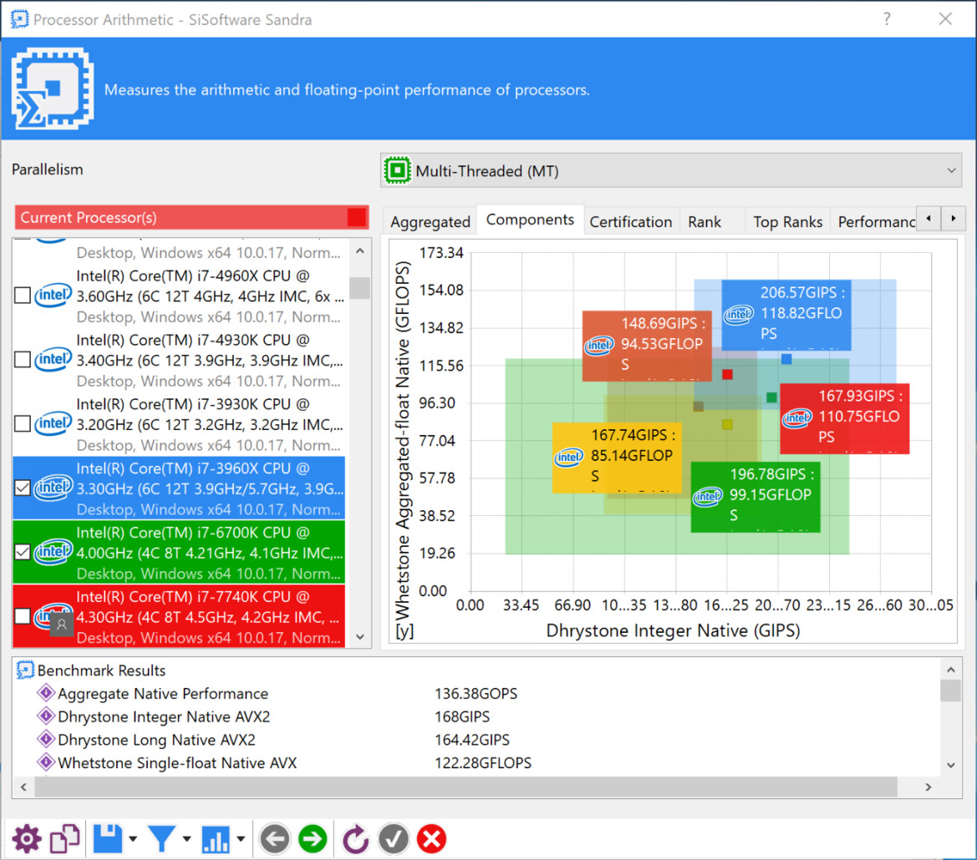977x860 pixels.
Task: Go back with the grey left arrow
Action: pyautogui.click(x=275, y=839)
